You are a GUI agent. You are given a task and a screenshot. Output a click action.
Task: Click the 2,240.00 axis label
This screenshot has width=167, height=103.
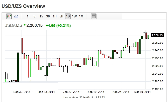[x=158, y=50]
